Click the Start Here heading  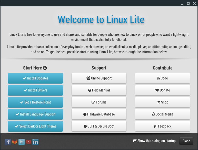pos(35,68)
